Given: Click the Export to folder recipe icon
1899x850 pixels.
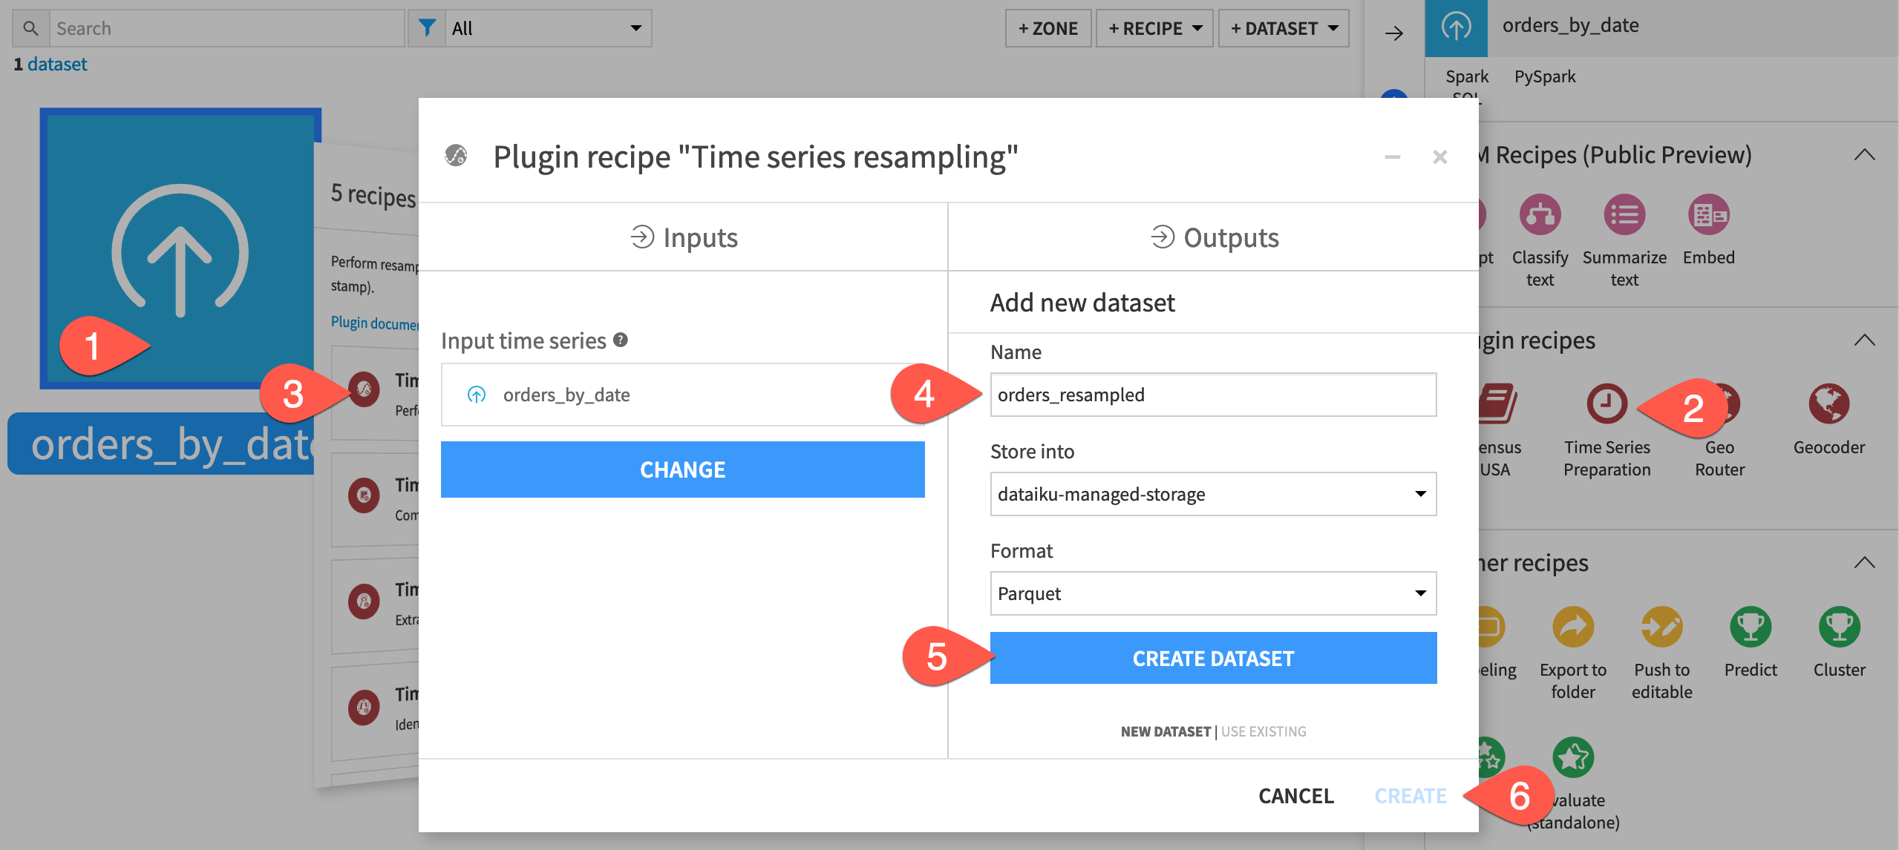Looking at the screenshot, I should [1572, 627].
